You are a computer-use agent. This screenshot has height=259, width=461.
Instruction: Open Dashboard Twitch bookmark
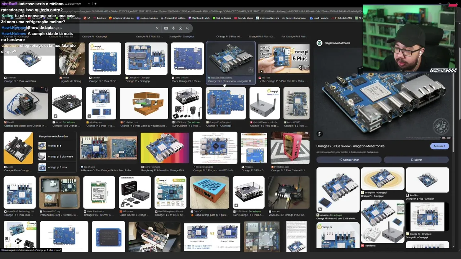[x=199, y=18]
